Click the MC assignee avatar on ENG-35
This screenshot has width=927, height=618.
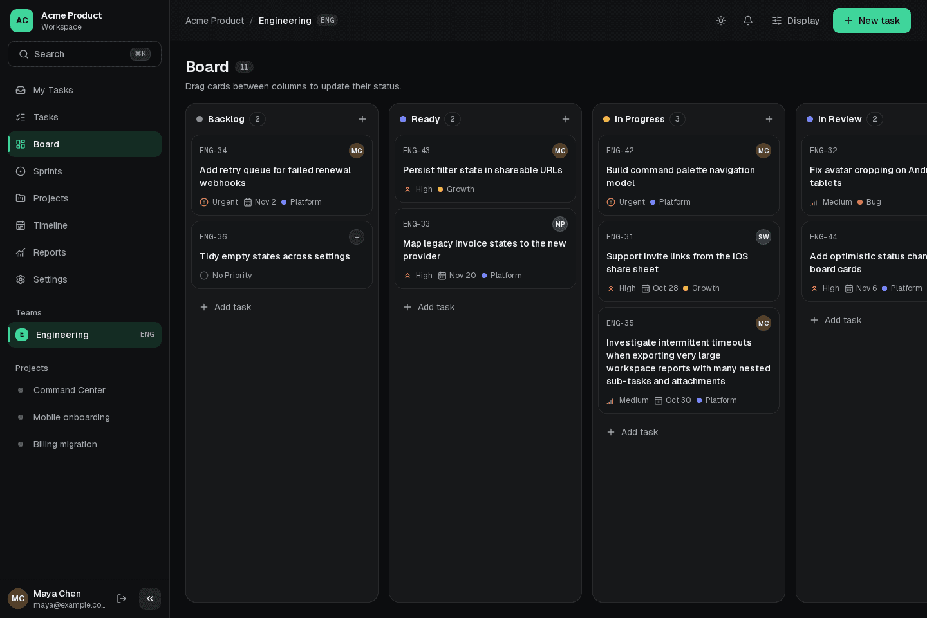click(763, 323)
